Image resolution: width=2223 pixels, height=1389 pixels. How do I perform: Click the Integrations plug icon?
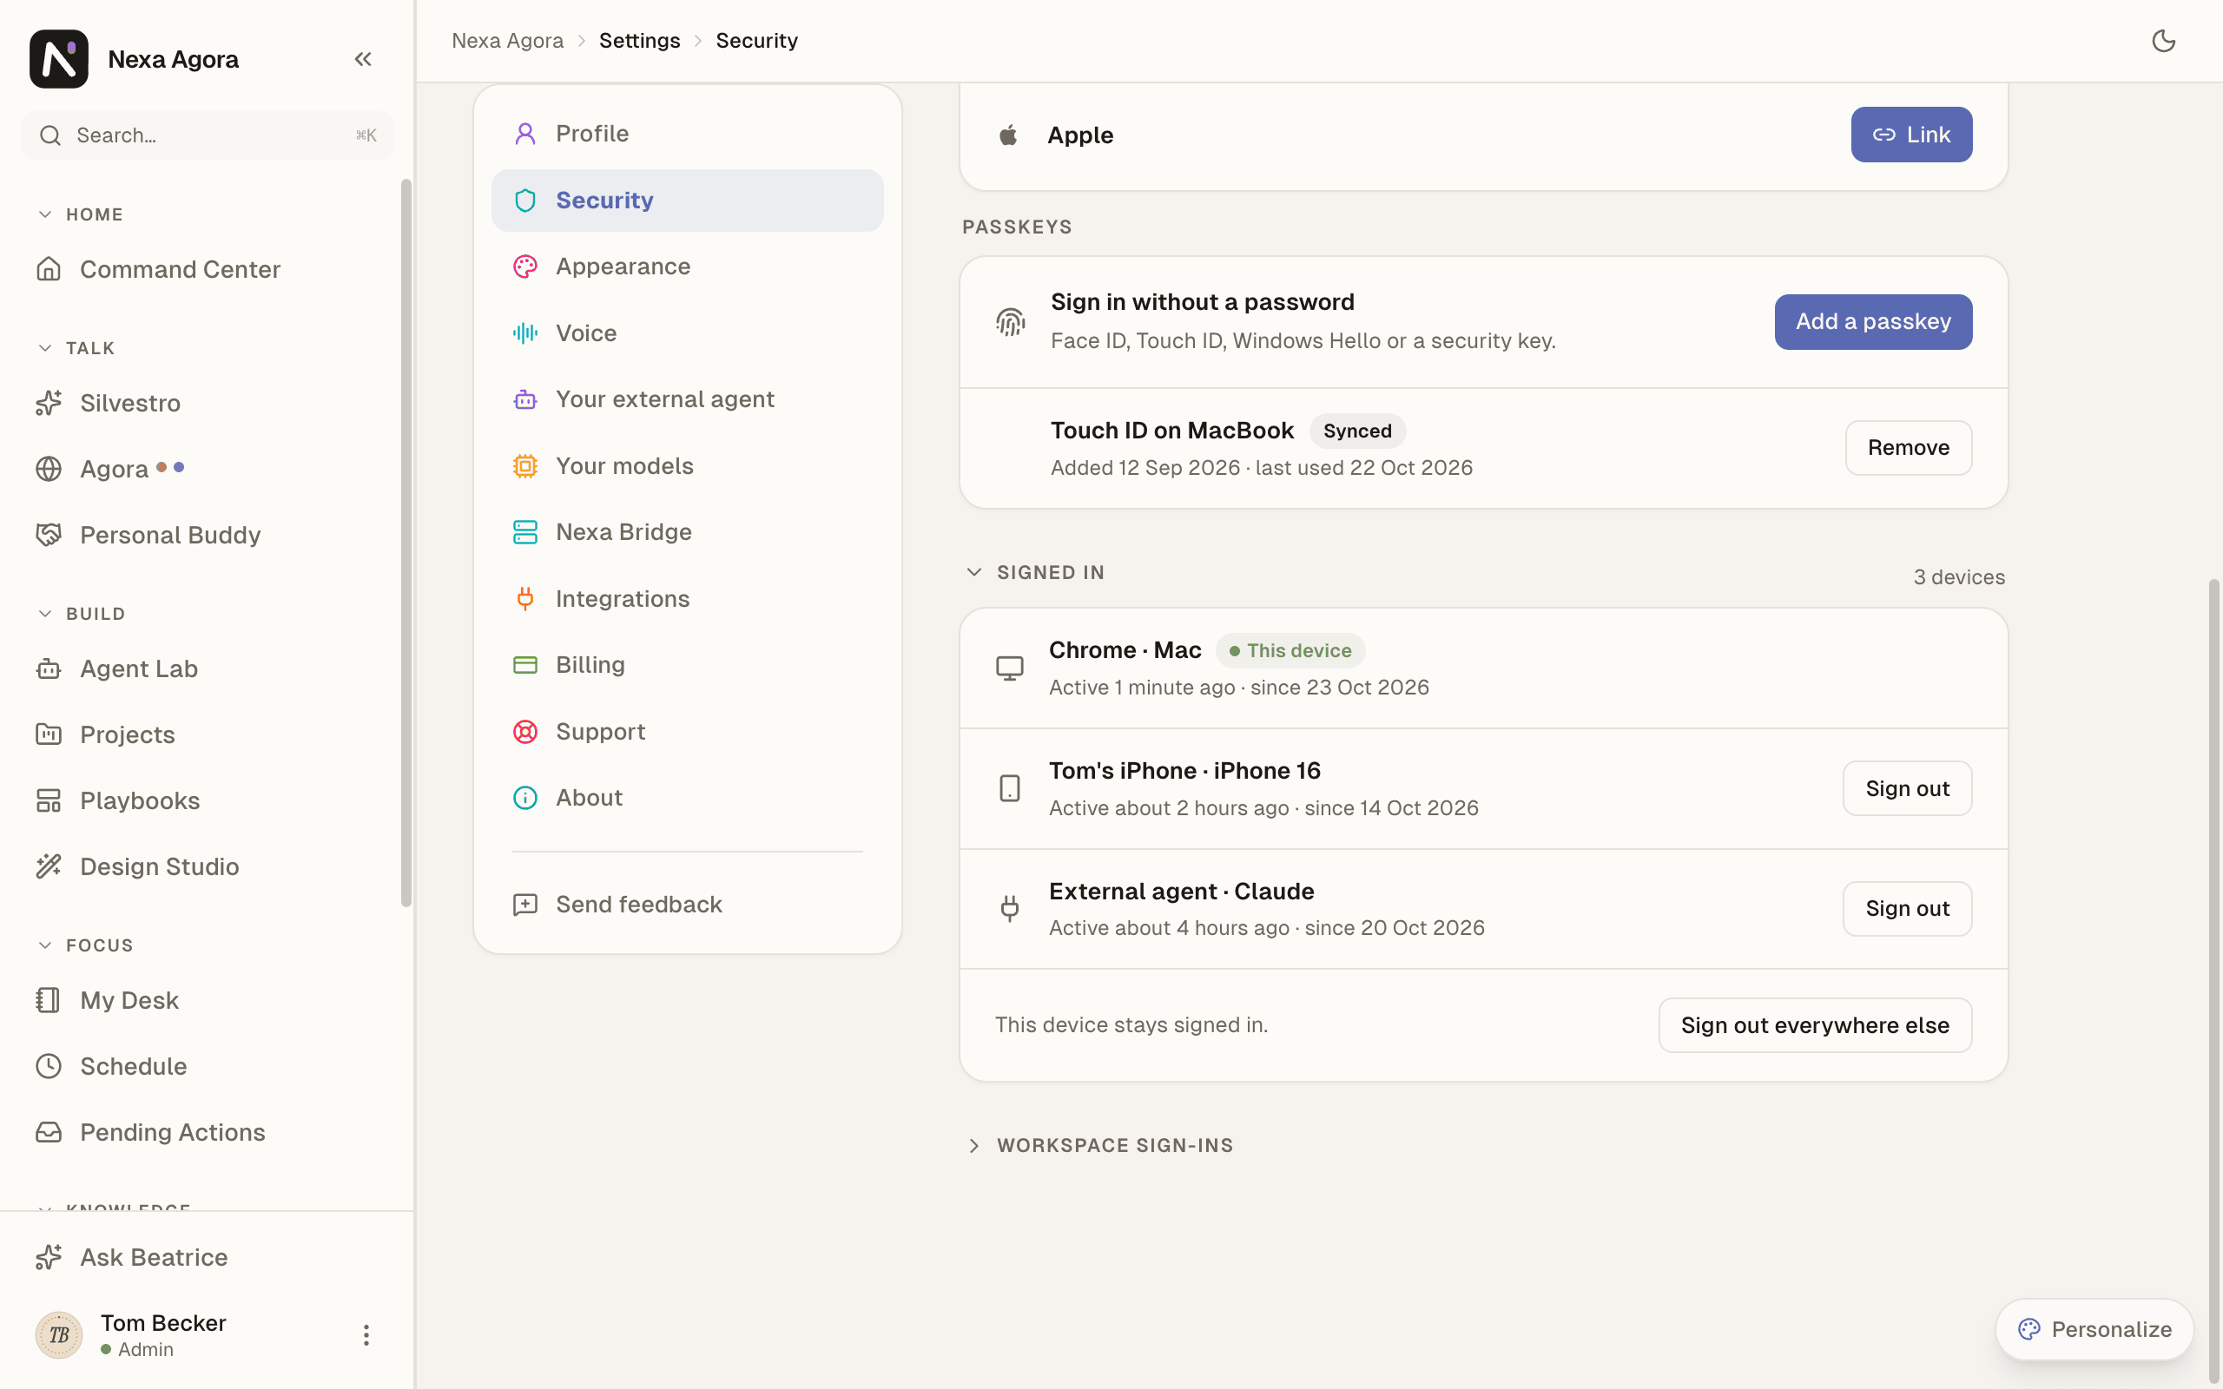pyautogui.click(x=524, y=599)
